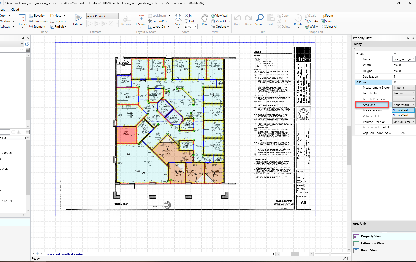Start the T-Seam tool
Viewport: 416px width, 262px height.
140,20
